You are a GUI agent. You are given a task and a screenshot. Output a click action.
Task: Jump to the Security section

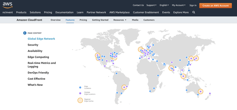[x=33, y=45]
